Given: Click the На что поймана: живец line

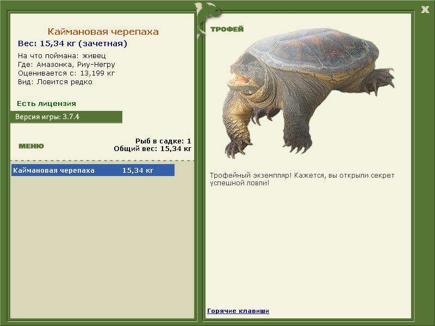Looking at the screenshot, I should click(x=62, y=56).
